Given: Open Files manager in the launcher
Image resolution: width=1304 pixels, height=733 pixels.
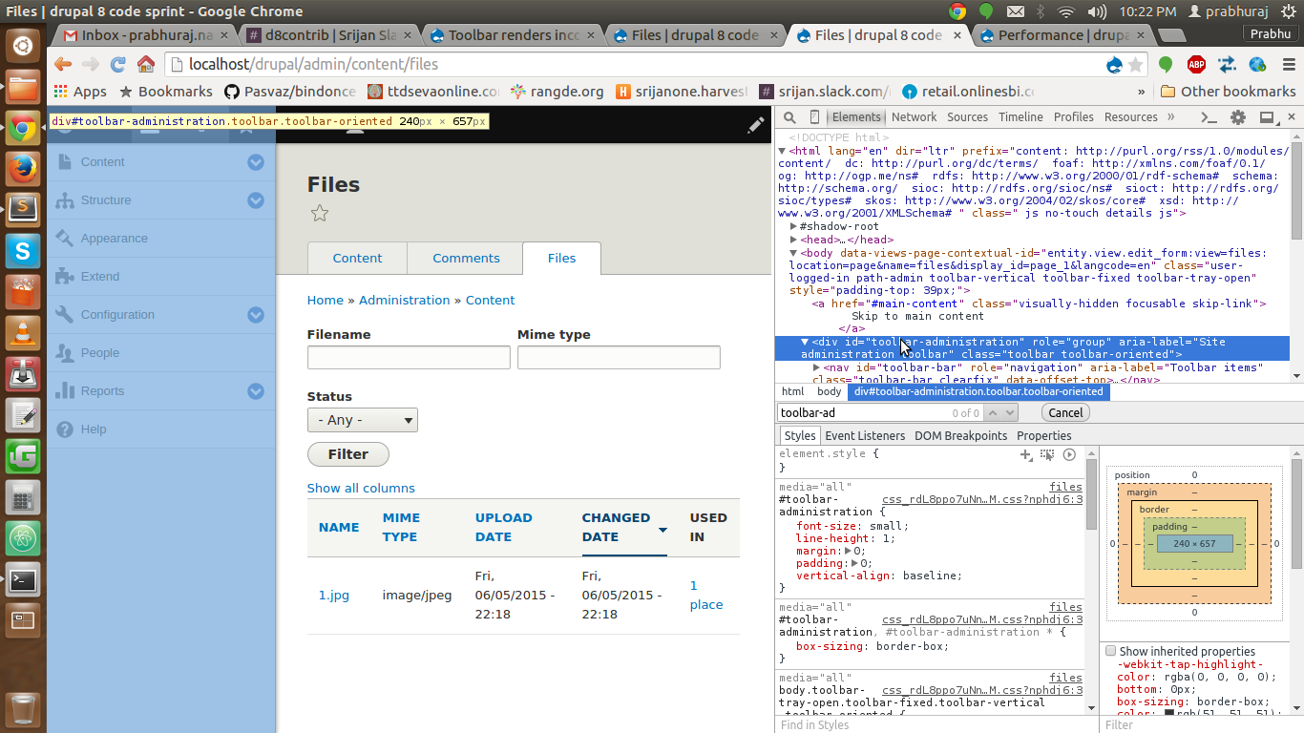Looking at the screenshot, I should [23, 87].
